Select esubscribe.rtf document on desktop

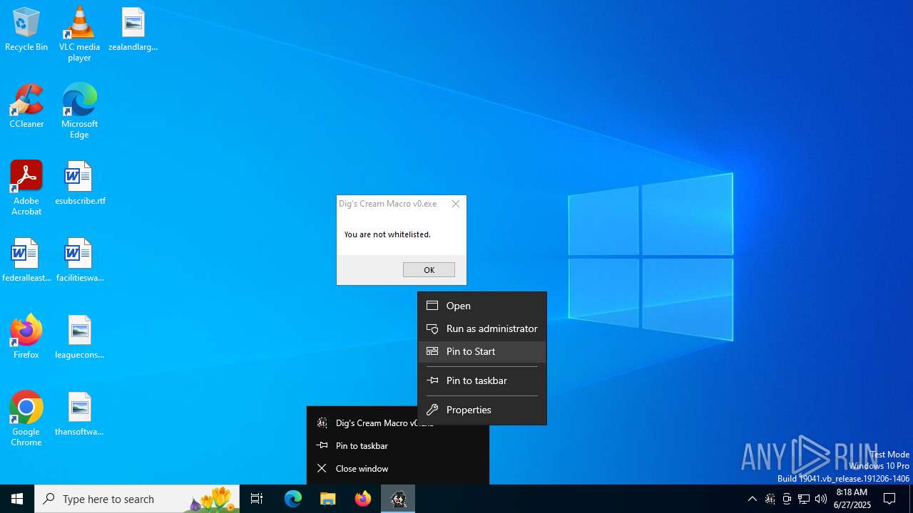tap(80, 184)
